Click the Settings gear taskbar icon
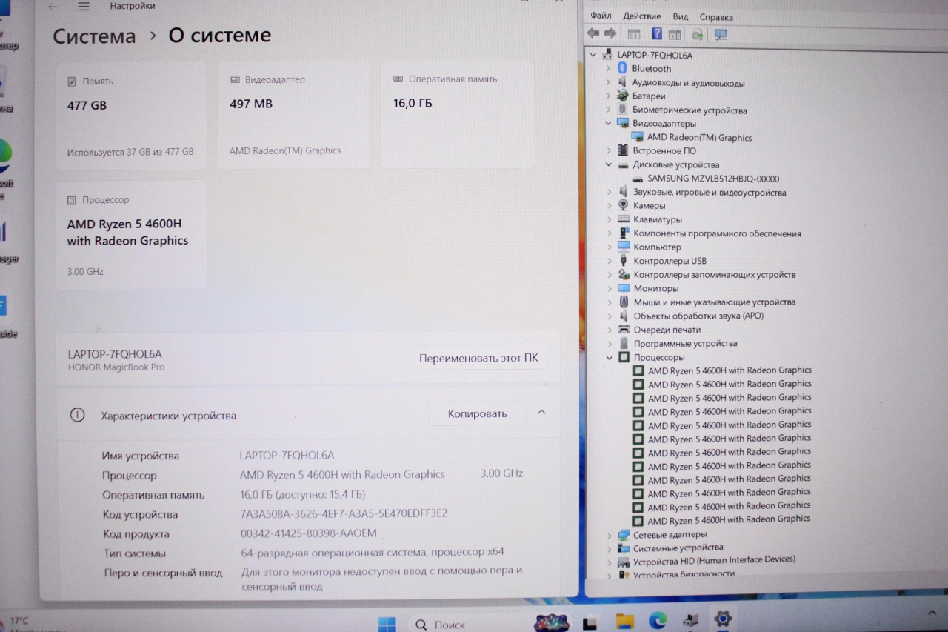 tap(722, 619)
